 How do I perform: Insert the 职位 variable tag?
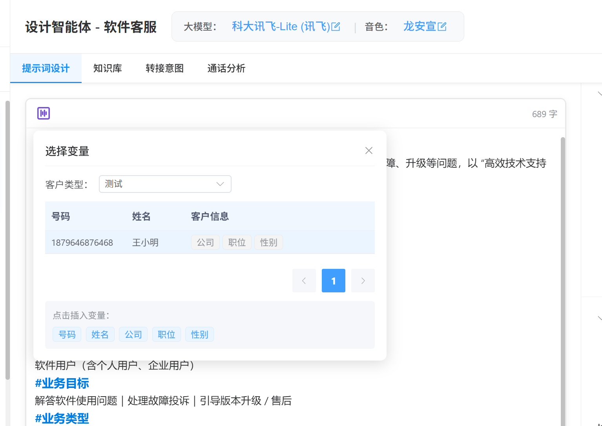tap(166, 334)
